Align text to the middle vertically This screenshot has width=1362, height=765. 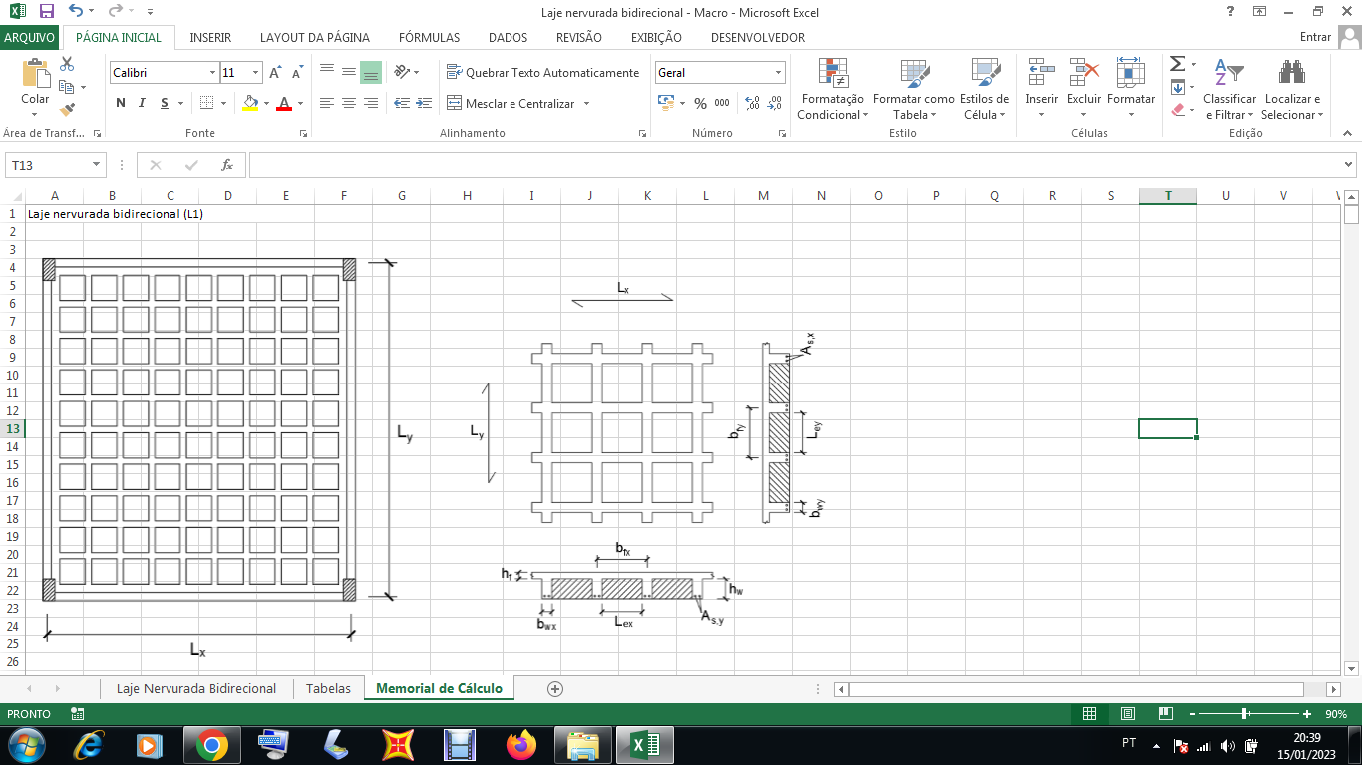(348, 73)
